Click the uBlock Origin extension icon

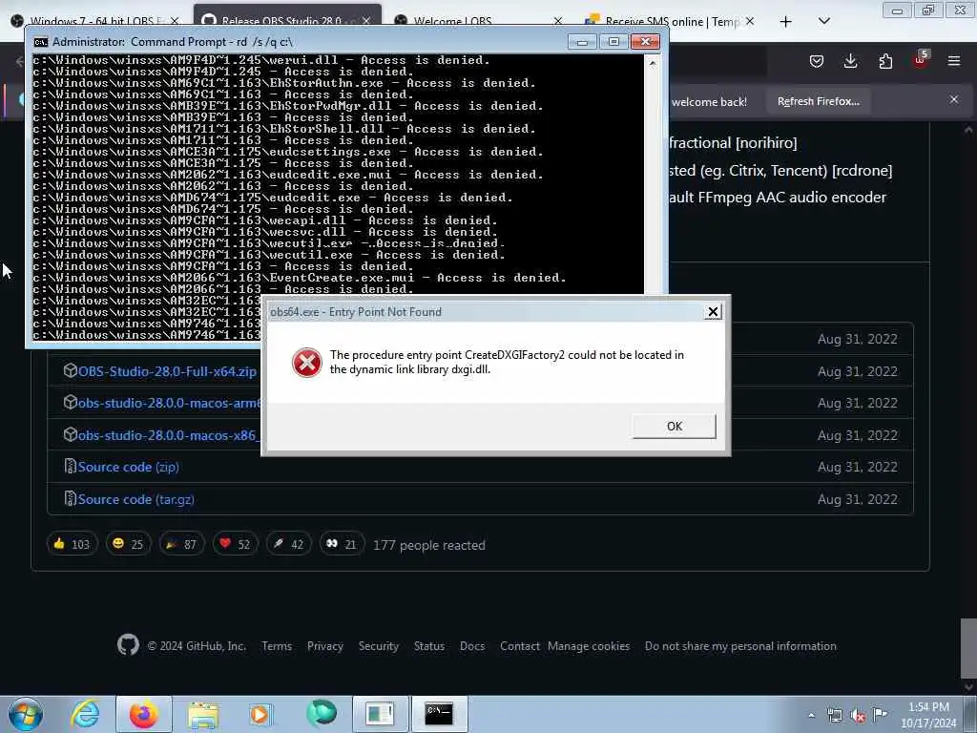921,60
